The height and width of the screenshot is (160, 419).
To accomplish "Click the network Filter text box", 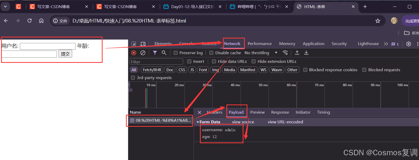I will 156,62.
